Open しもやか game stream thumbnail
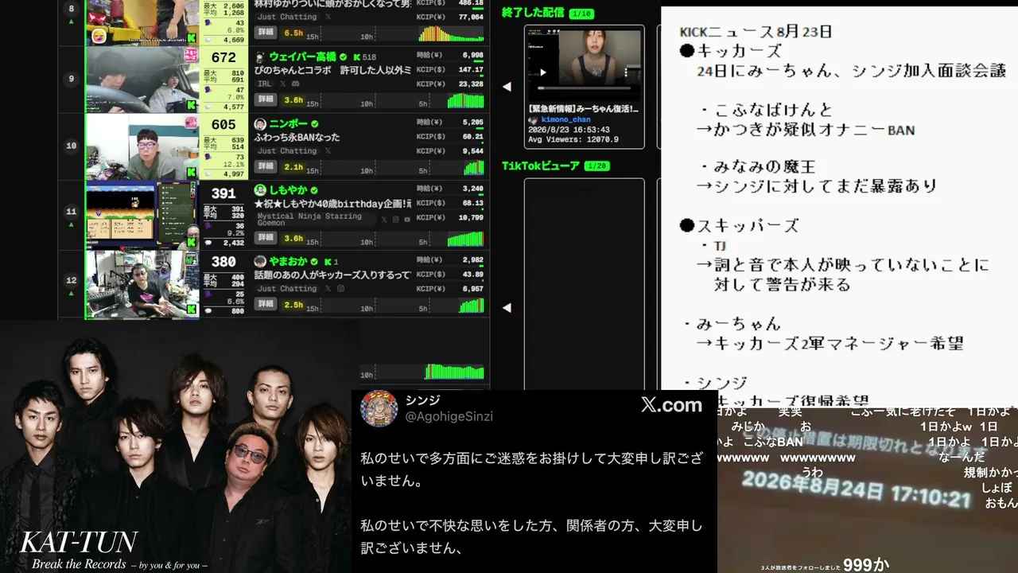1018x573 pixels. pyautogui.click(x=142, y=215)
